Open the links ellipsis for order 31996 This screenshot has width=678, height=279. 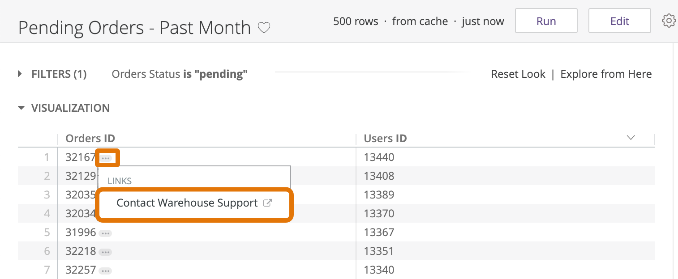pos(105,233)
